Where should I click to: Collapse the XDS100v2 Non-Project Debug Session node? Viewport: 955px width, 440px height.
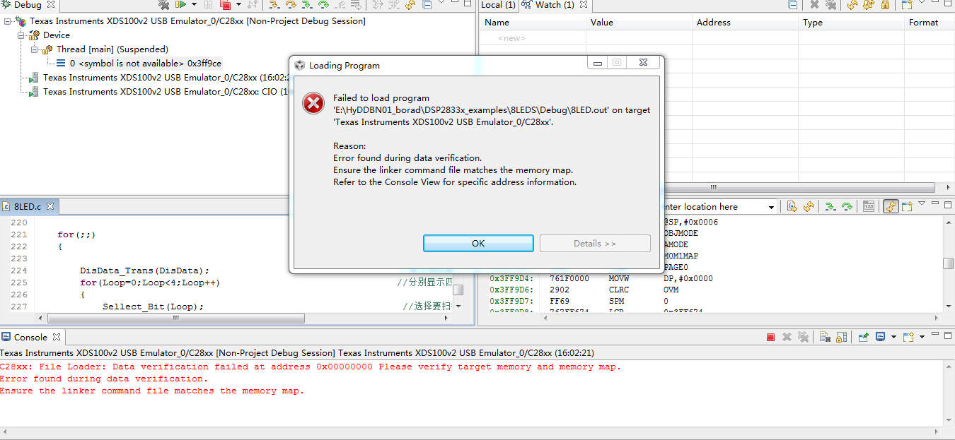(6, 21)
